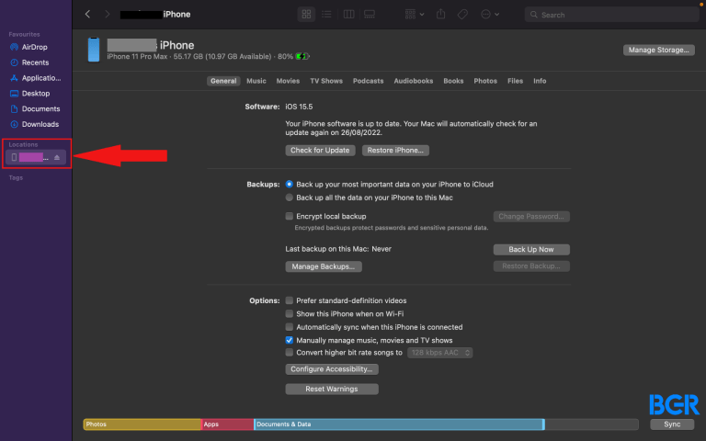Uncheck Manually manage music, movies and TV
The height and width of the screenshot is (441, 706).
289,340
